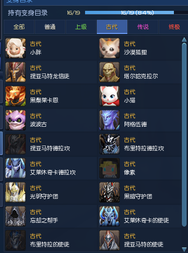
Task: Select the 提亚马特的使徒 list entry
Action: click(x=140, y=240)
